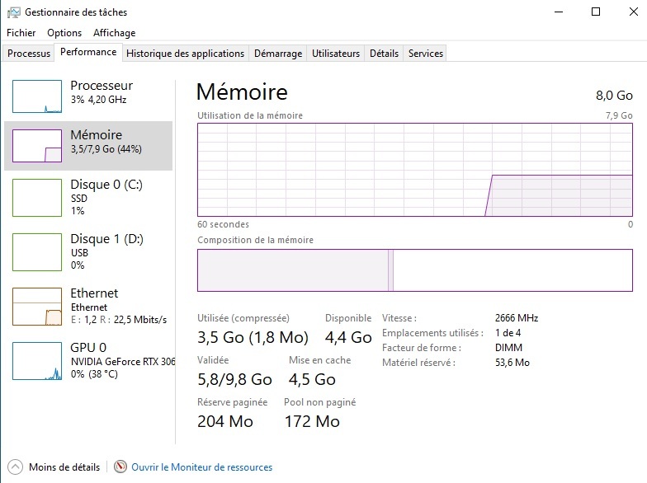Open the Services tab

click(426, 54)
